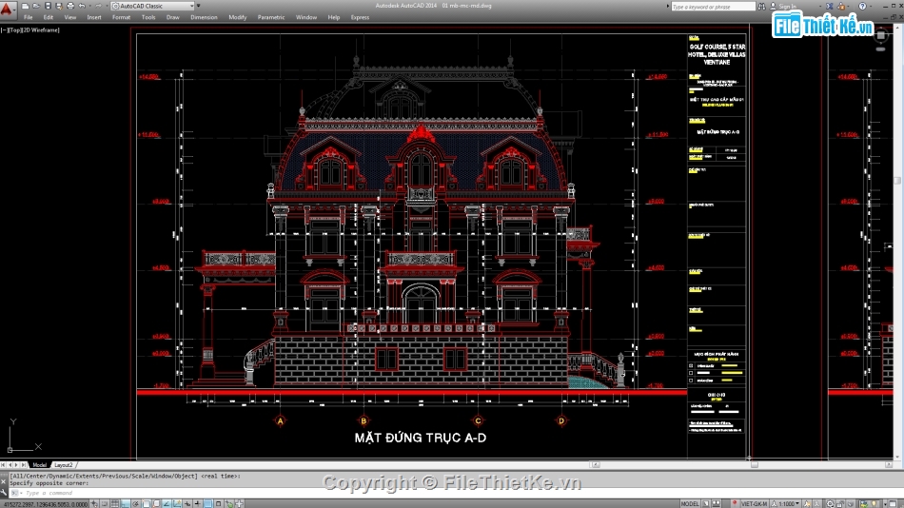Open the Help question mark icon
The width and height of the screenshot is (904, 508).
[862, 7]
